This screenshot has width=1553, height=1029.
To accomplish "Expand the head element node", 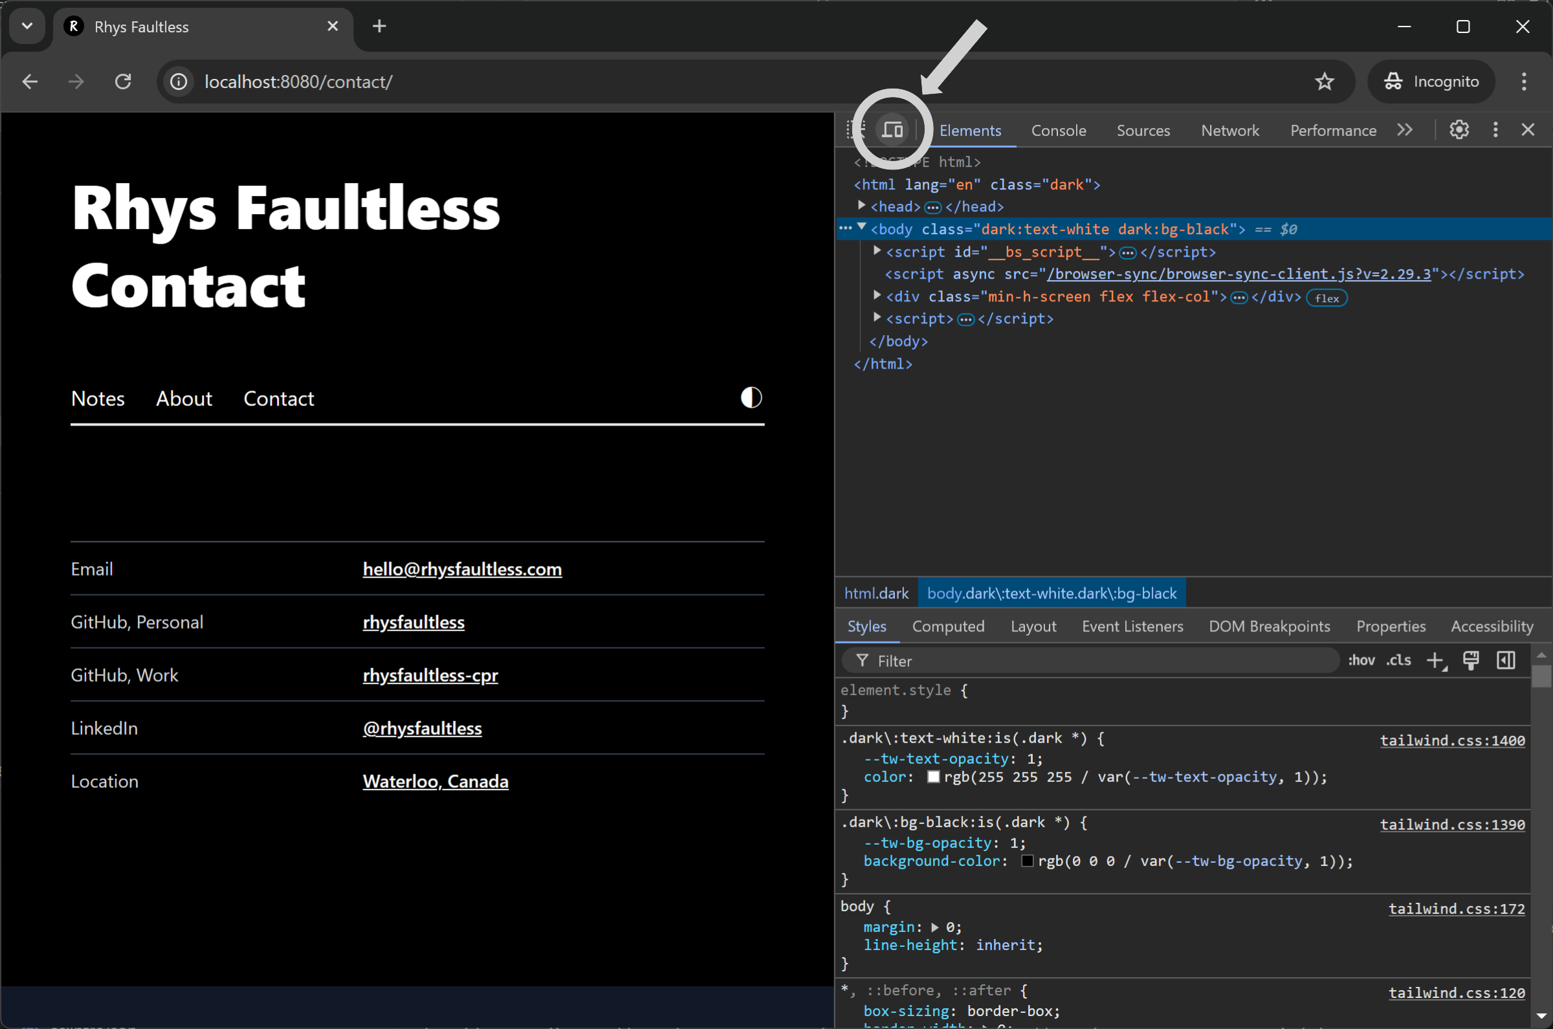I will coord(861,206).
